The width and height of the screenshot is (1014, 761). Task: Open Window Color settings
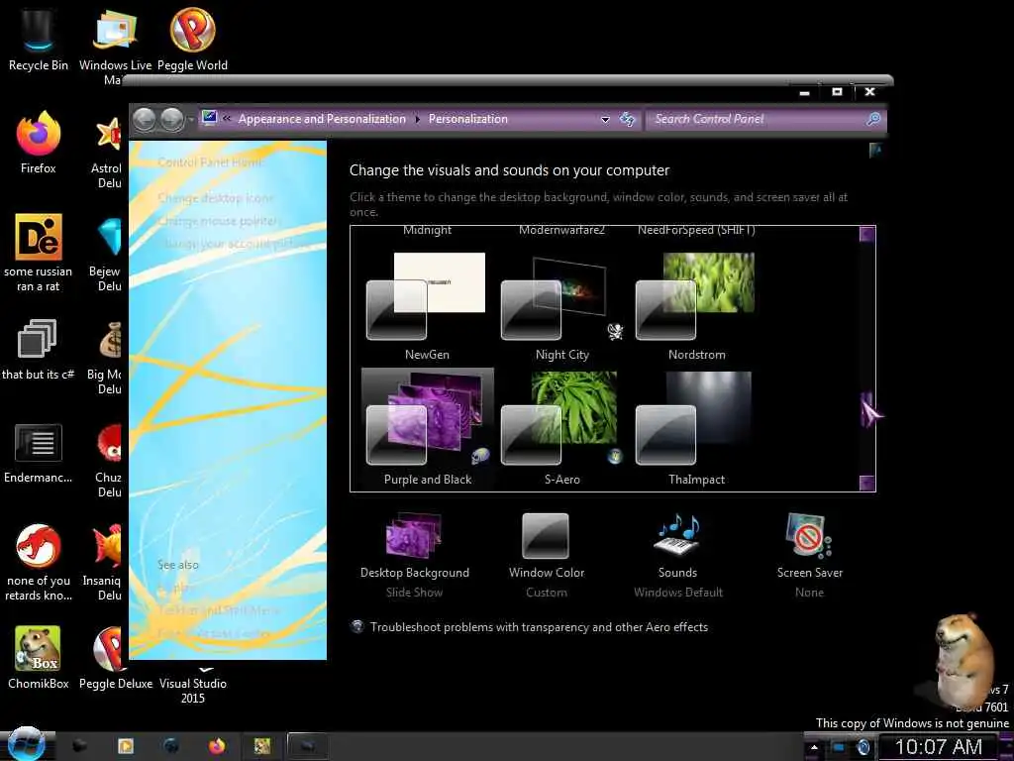pyautogui.click(x=547, y=555)
